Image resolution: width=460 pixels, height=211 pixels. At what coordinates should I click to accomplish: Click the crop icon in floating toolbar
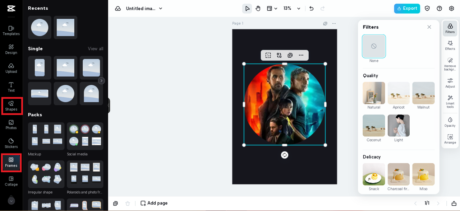(x=268, y=55)
